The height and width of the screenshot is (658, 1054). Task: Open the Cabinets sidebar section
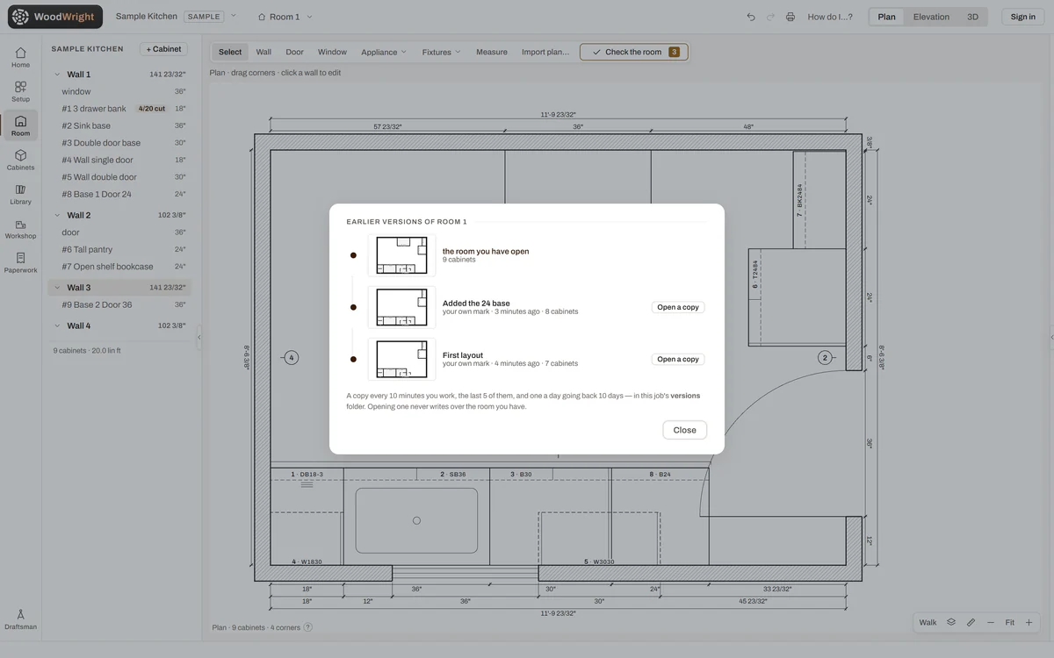pyautogui.click(x=20, y=160)
